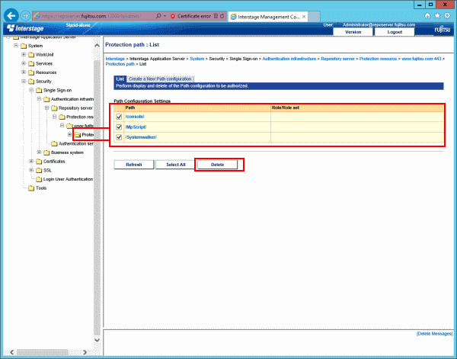Screen dimensions: 457x359
Task: Click the Logout button
Action: pyautogui.click(x=395, y=32)
